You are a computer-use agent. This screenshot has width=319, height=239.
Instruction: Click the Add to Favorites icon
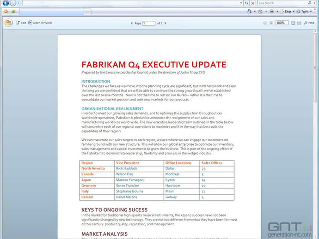click(13, 12)
